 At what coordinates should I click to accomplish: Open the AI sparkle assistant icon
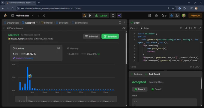[x=119, y=16]
